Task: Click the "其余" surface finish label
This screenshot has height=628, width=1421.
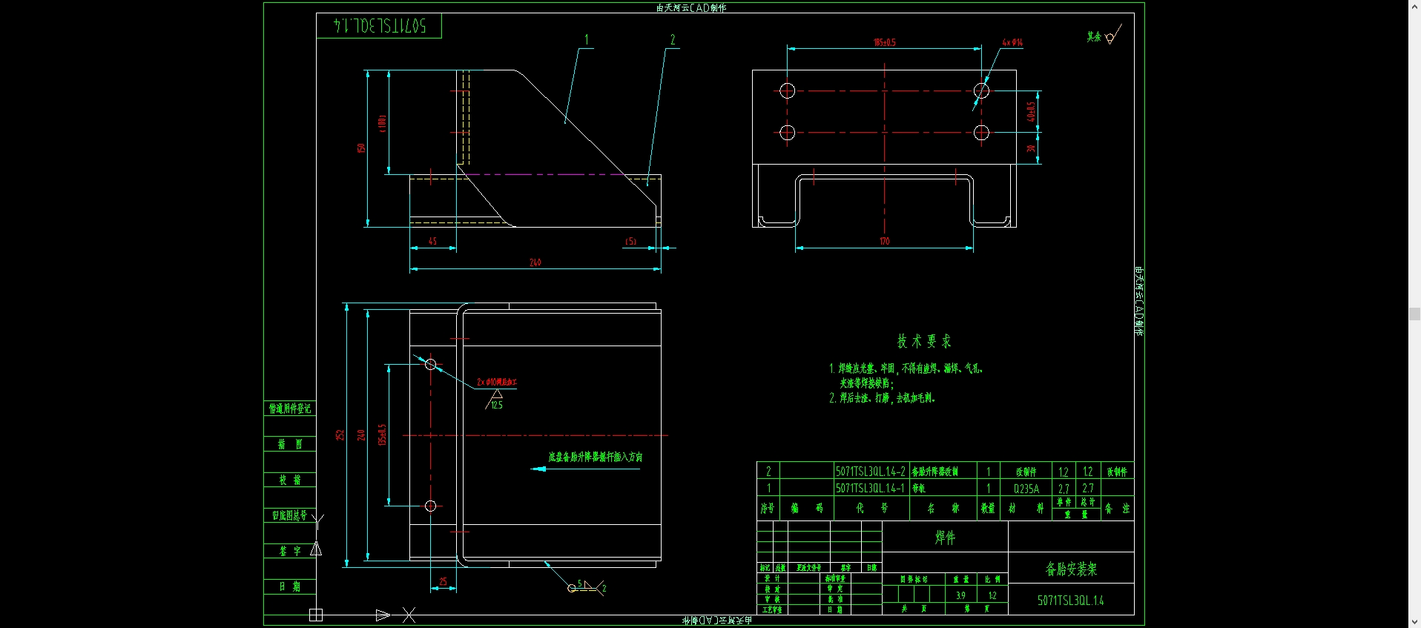Action: tap(1094, 36)
